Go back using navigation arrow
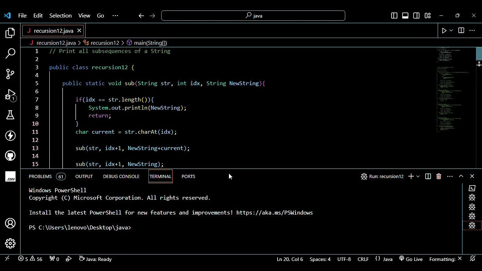 pyautogui.click(x=141, y=15)
